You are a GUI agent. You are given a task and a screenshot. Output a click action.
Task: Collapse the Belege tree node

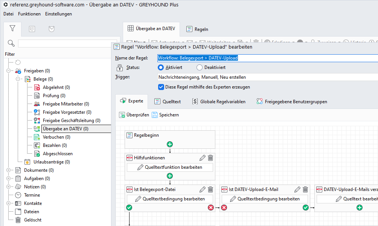[18, 79]
